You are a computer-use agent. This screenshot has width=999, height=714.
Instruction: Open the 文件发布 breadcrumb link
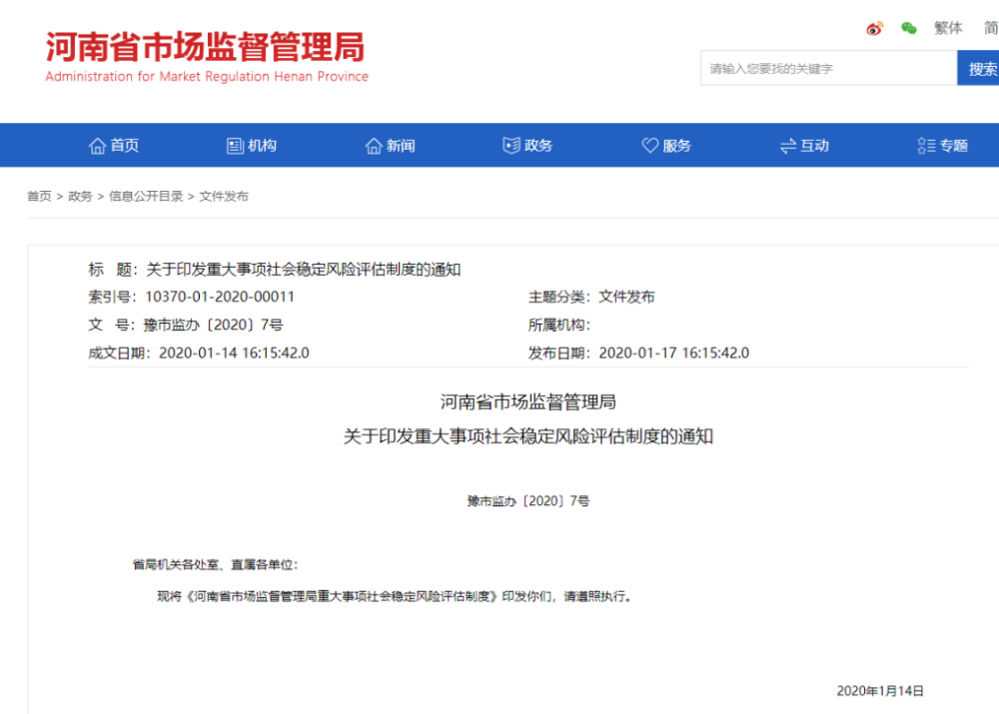(x=224, y=196)
